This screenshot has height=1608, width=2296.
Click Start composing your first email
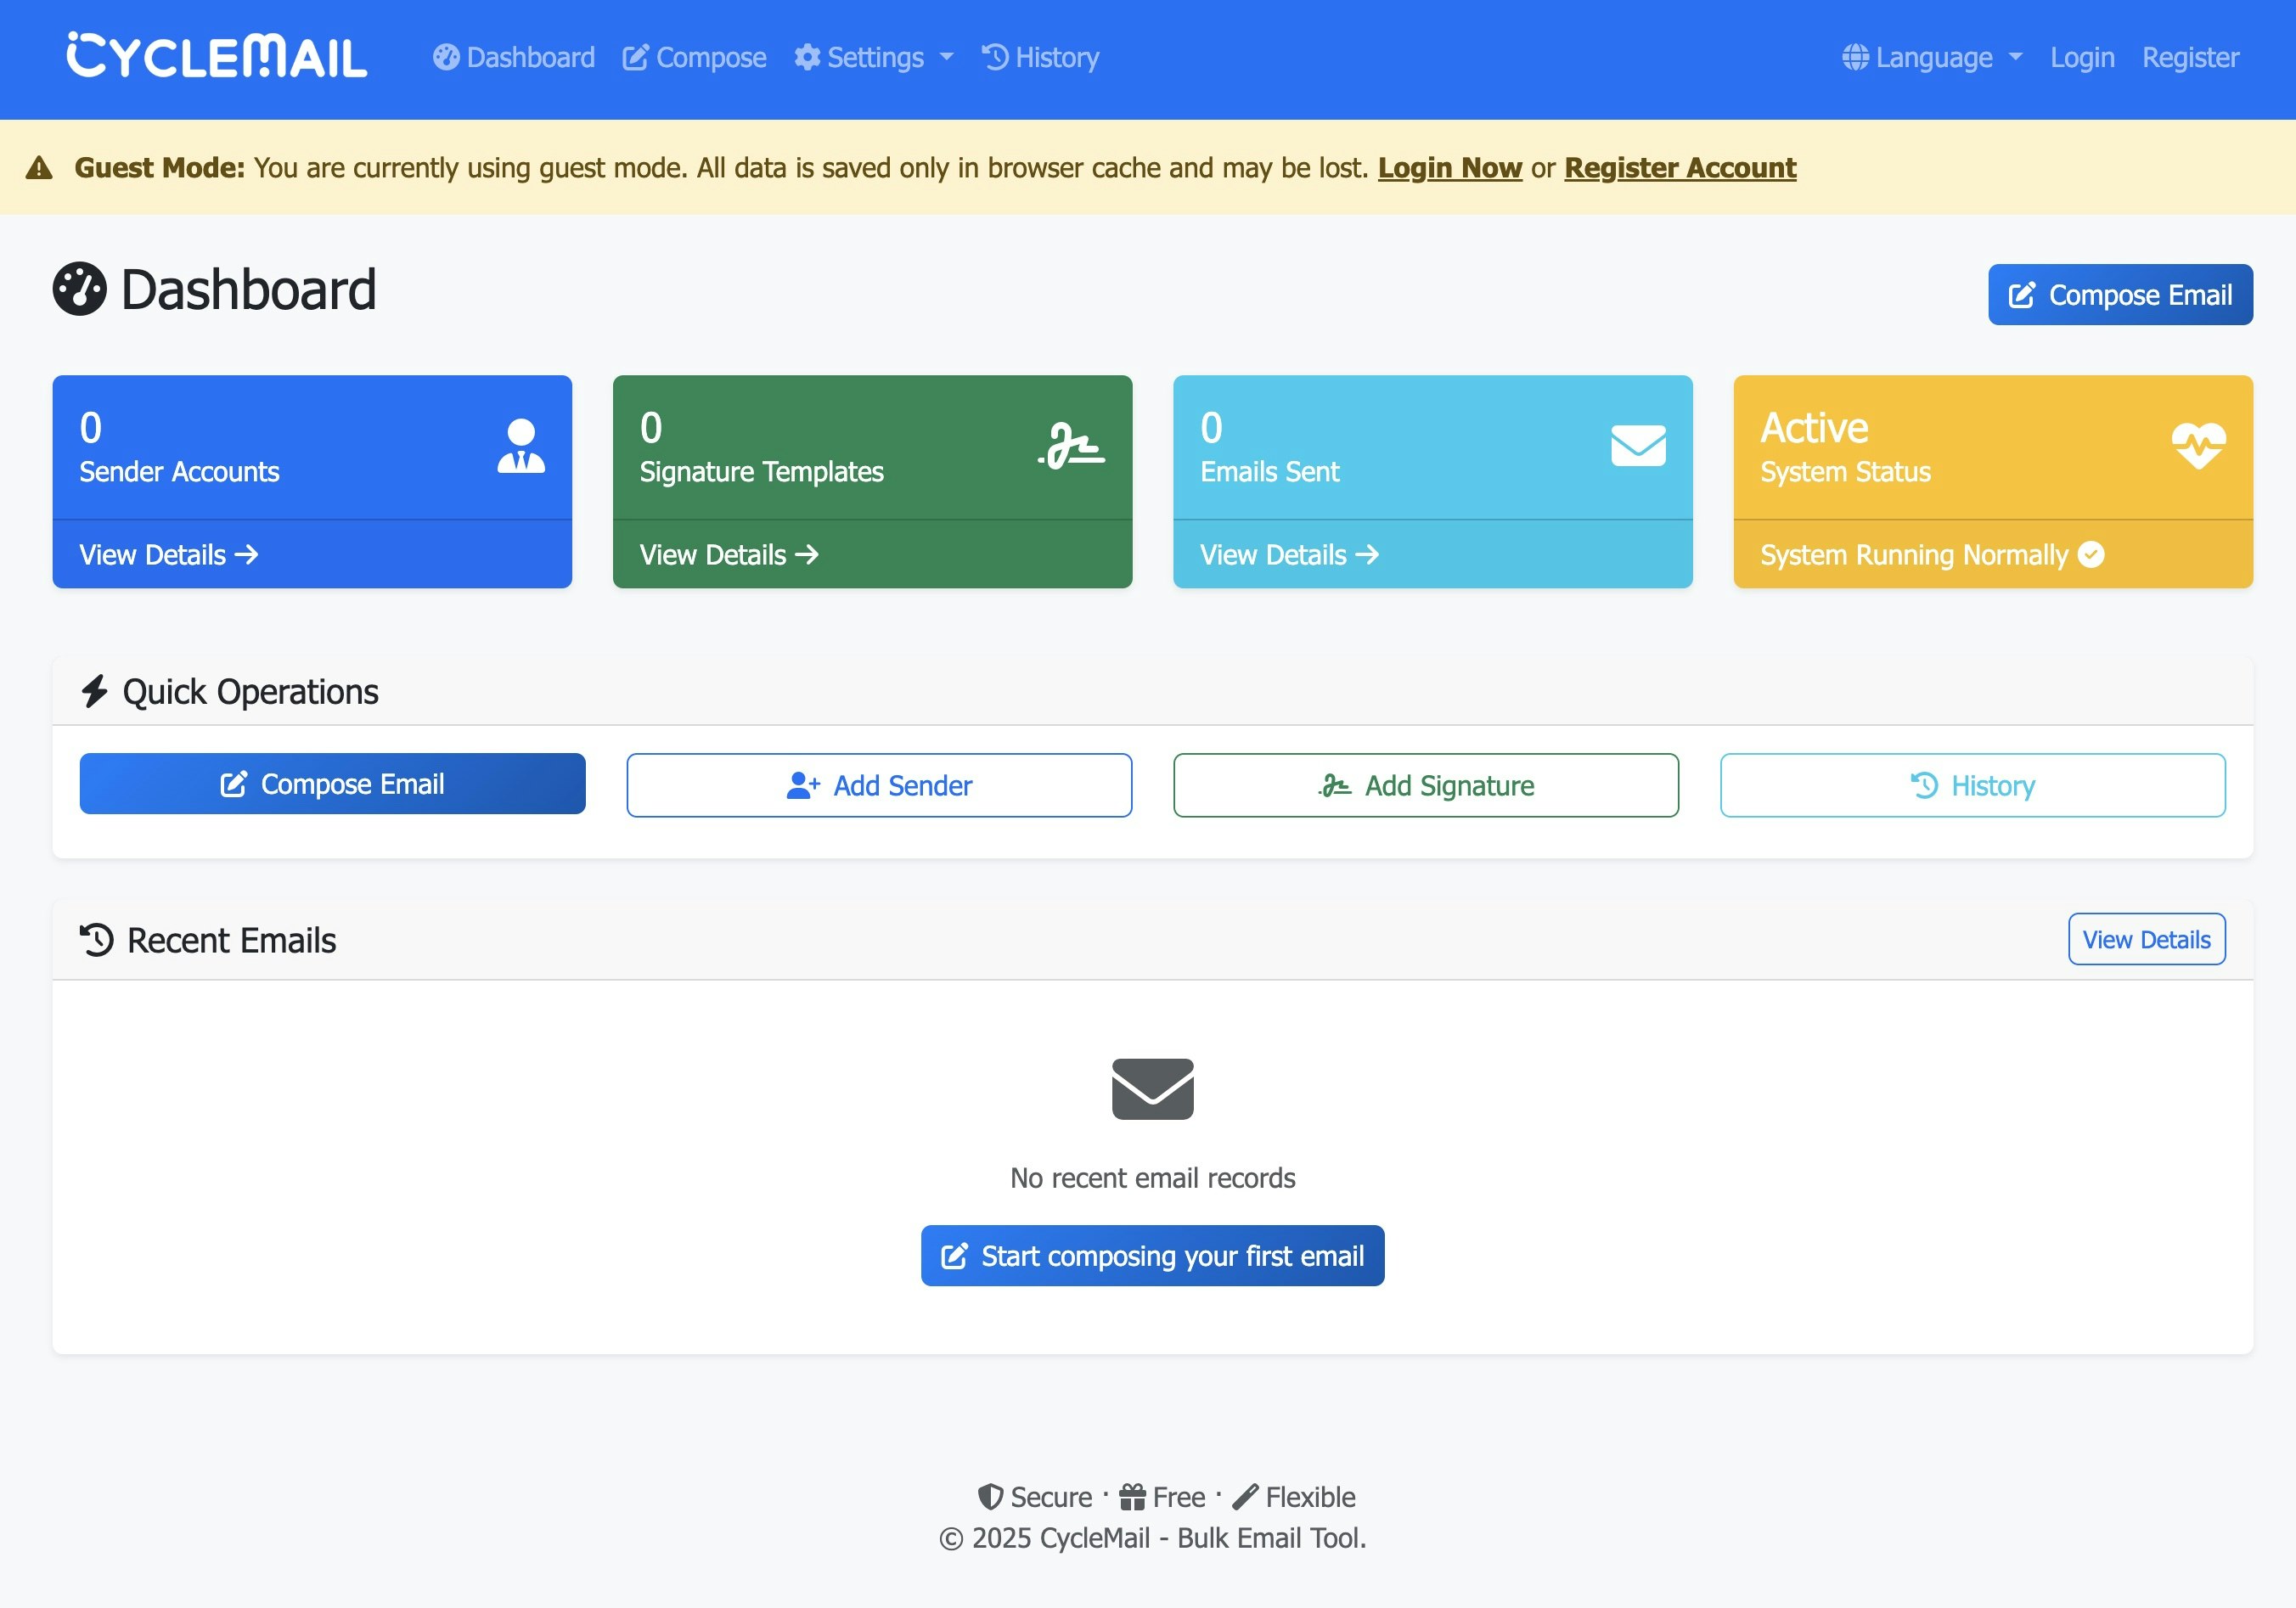[x=1152, y=1255]
